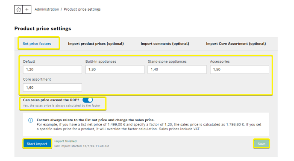This screenshot has height=161, width=294.
Task: Click the last import started timestamp
Action: pos(82,146)
